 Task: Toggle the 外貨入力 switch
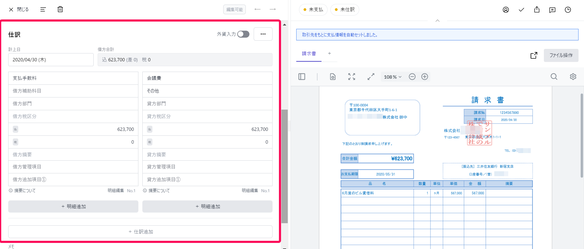(x=243, y=34)
